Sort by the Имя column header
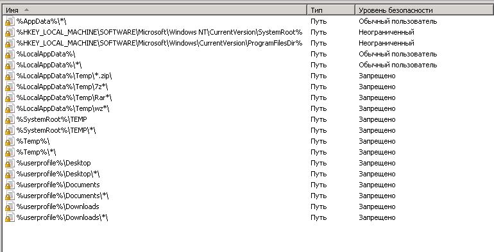The width and height of the screenshot is (494, 252). coord(155,10)
